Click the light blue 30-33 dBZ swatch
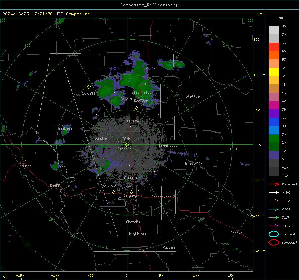The image size is (299, 280). pyautogui.click(x=274, y=130)
